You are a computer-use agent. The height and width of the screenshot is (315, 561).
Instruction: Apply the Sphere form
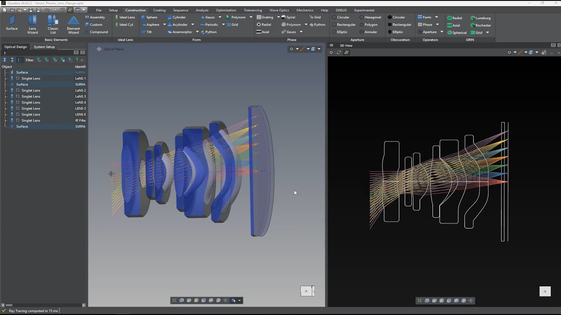pyautogui.click(x=149, y=17)
